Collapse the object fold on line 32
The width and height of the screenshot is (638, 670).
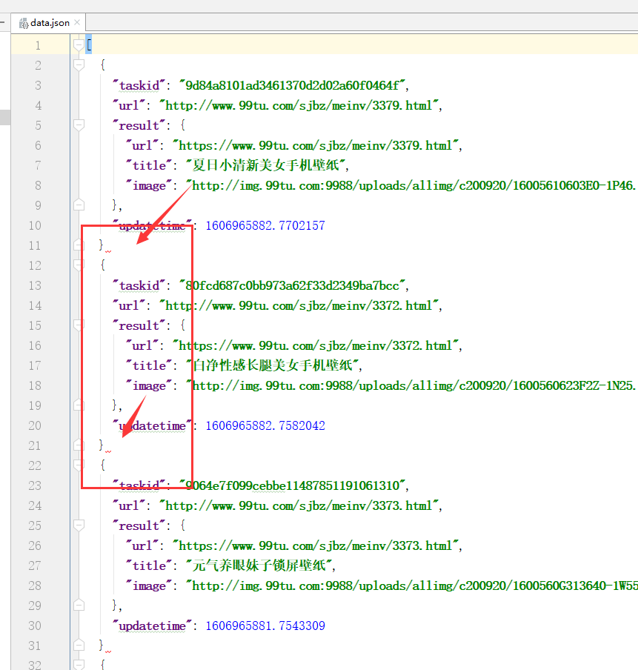(x=79, y=665)
